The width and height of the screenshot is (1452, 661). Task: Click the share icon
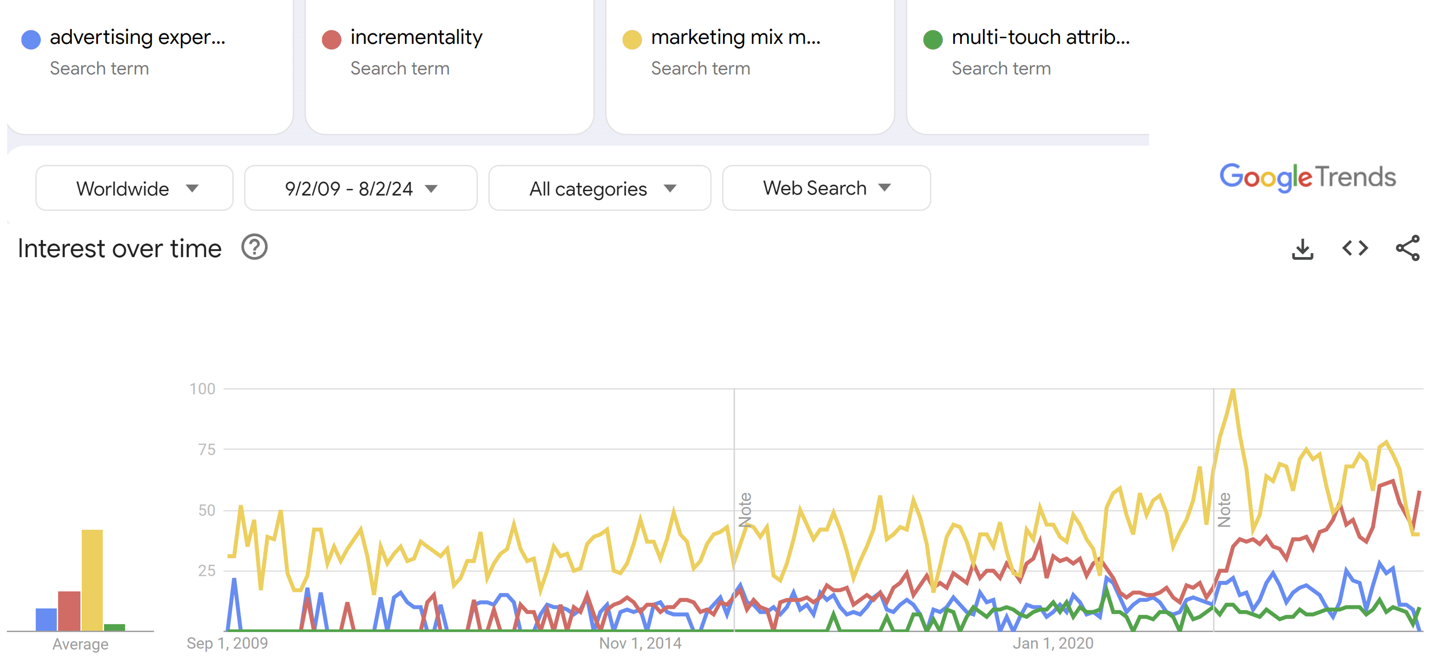pos(1407,248)
